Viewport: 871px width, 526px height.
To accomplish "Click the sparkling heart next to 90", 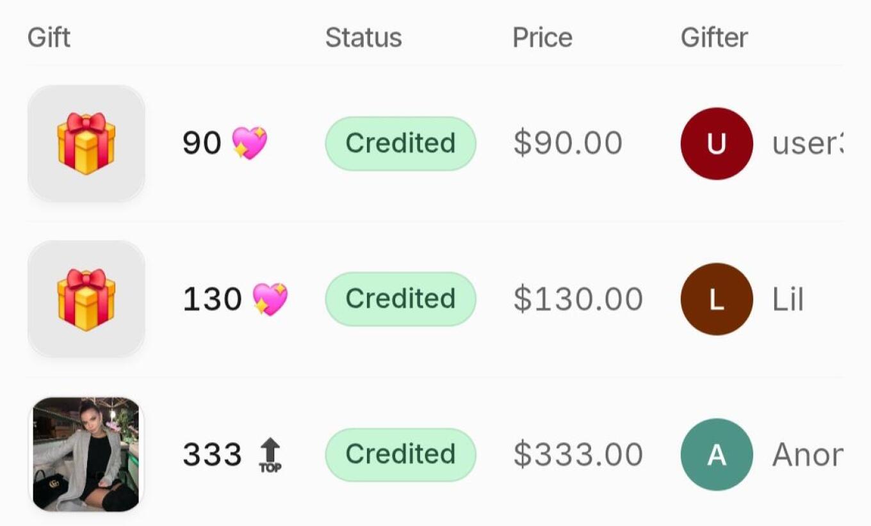I will click(249, 143).
